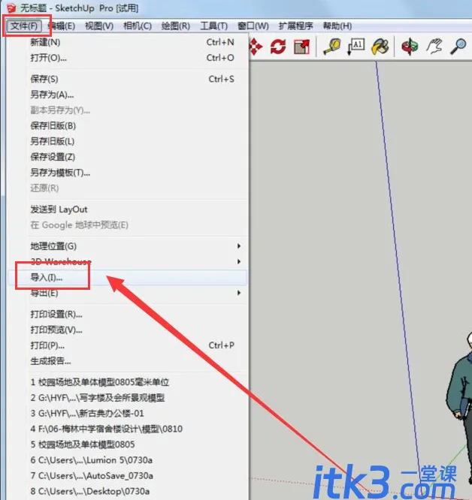Choose 另存为模板(T)... menu entry
The image size is (472, 500).
127,173
